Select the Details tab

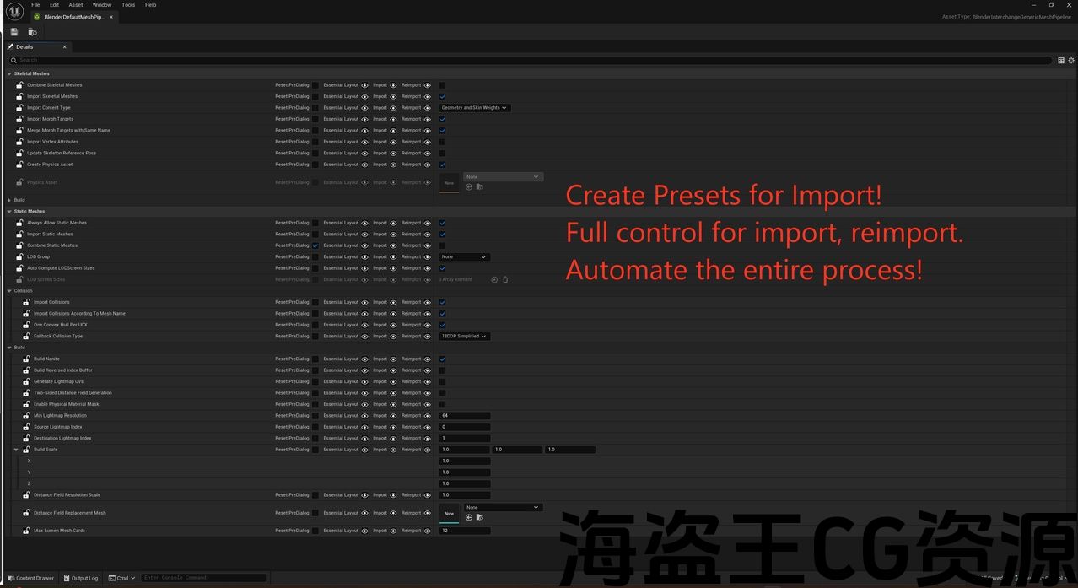click(25, 47)
